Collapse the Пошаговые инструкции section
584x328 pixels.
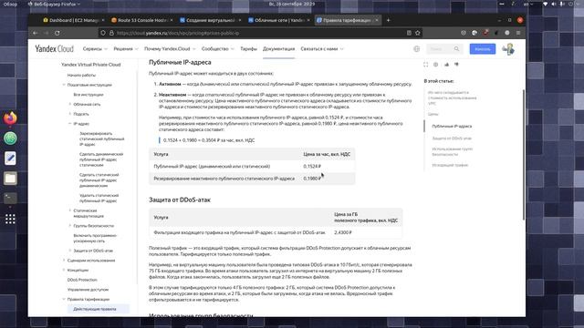coord(64,85)
